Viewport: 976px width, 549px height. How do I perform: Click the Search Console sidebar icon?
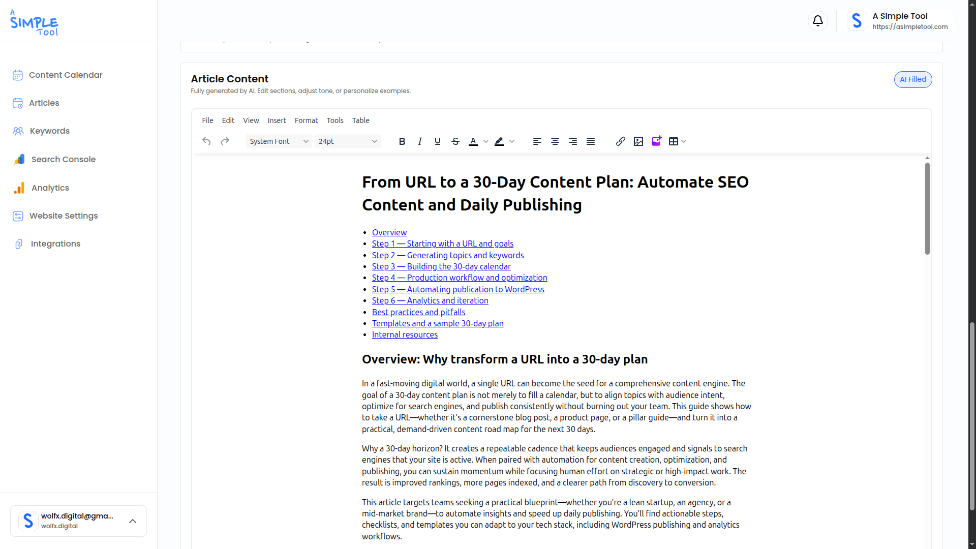point(18,159)
